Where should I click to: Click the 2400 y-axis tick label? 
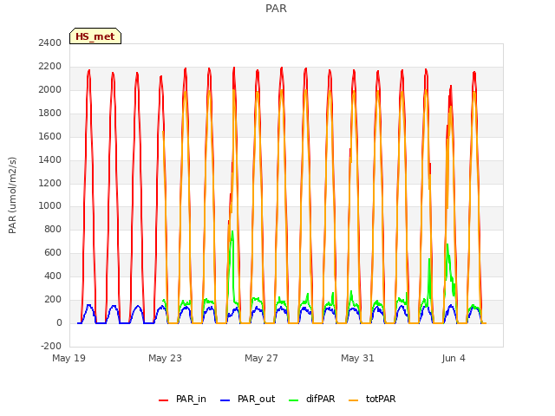tap(50, 42)
